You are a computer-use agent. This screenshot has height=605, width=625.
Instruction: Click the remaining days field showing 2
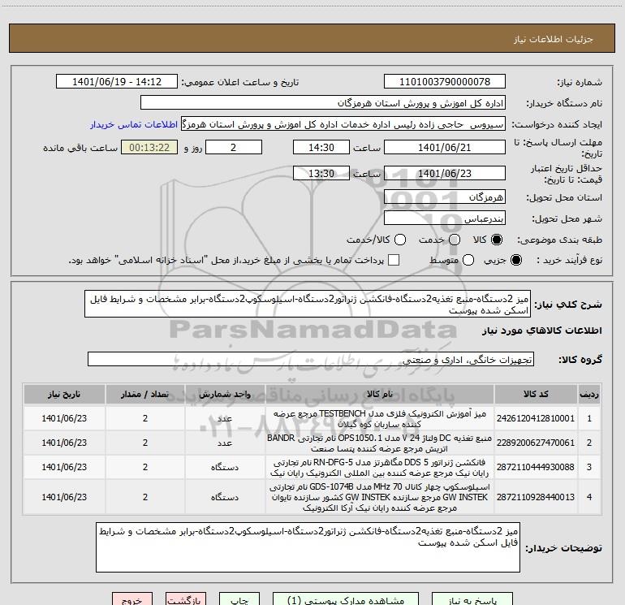234,147
